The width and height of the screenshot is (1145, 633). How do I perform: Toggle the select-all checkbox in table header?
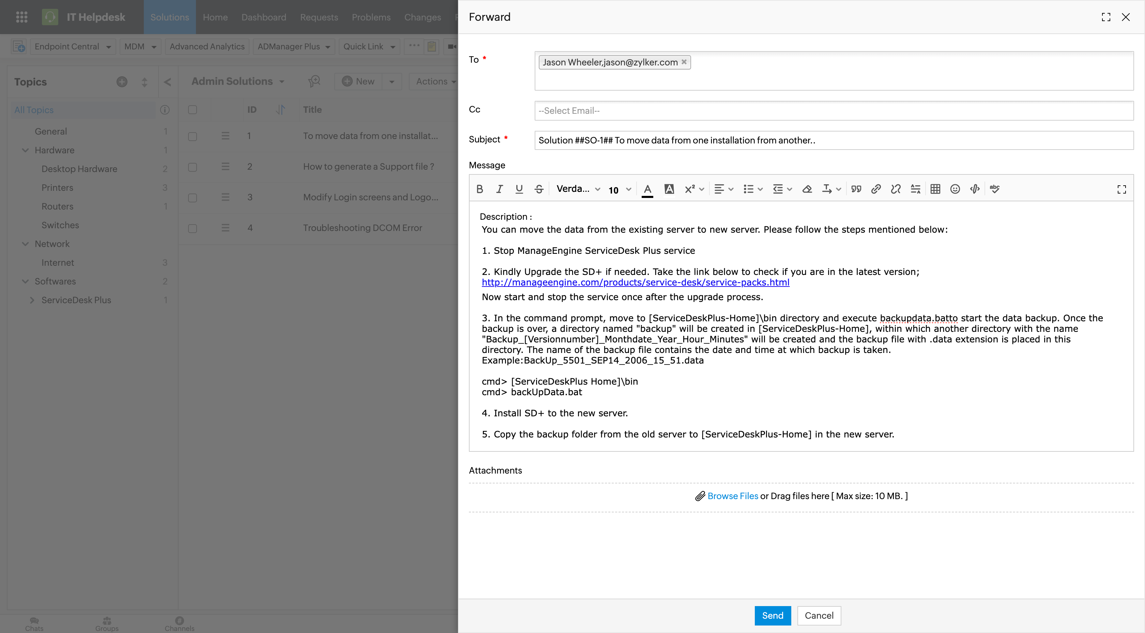click(193, 110)
